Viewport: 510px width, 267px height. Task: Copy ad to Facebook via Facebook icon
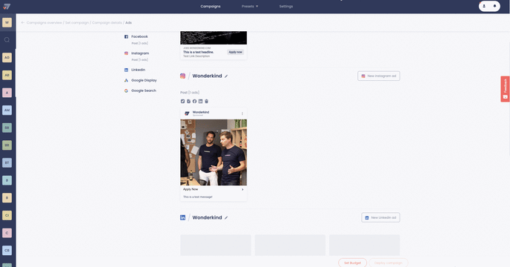[x=194, y=102]
